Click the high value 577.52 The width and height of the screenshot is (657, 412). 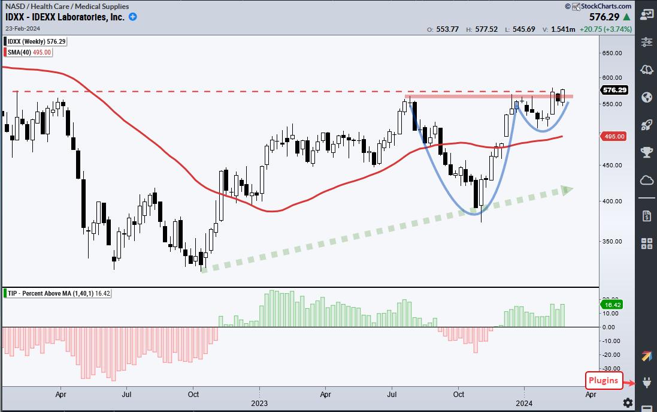coord(486,29)
